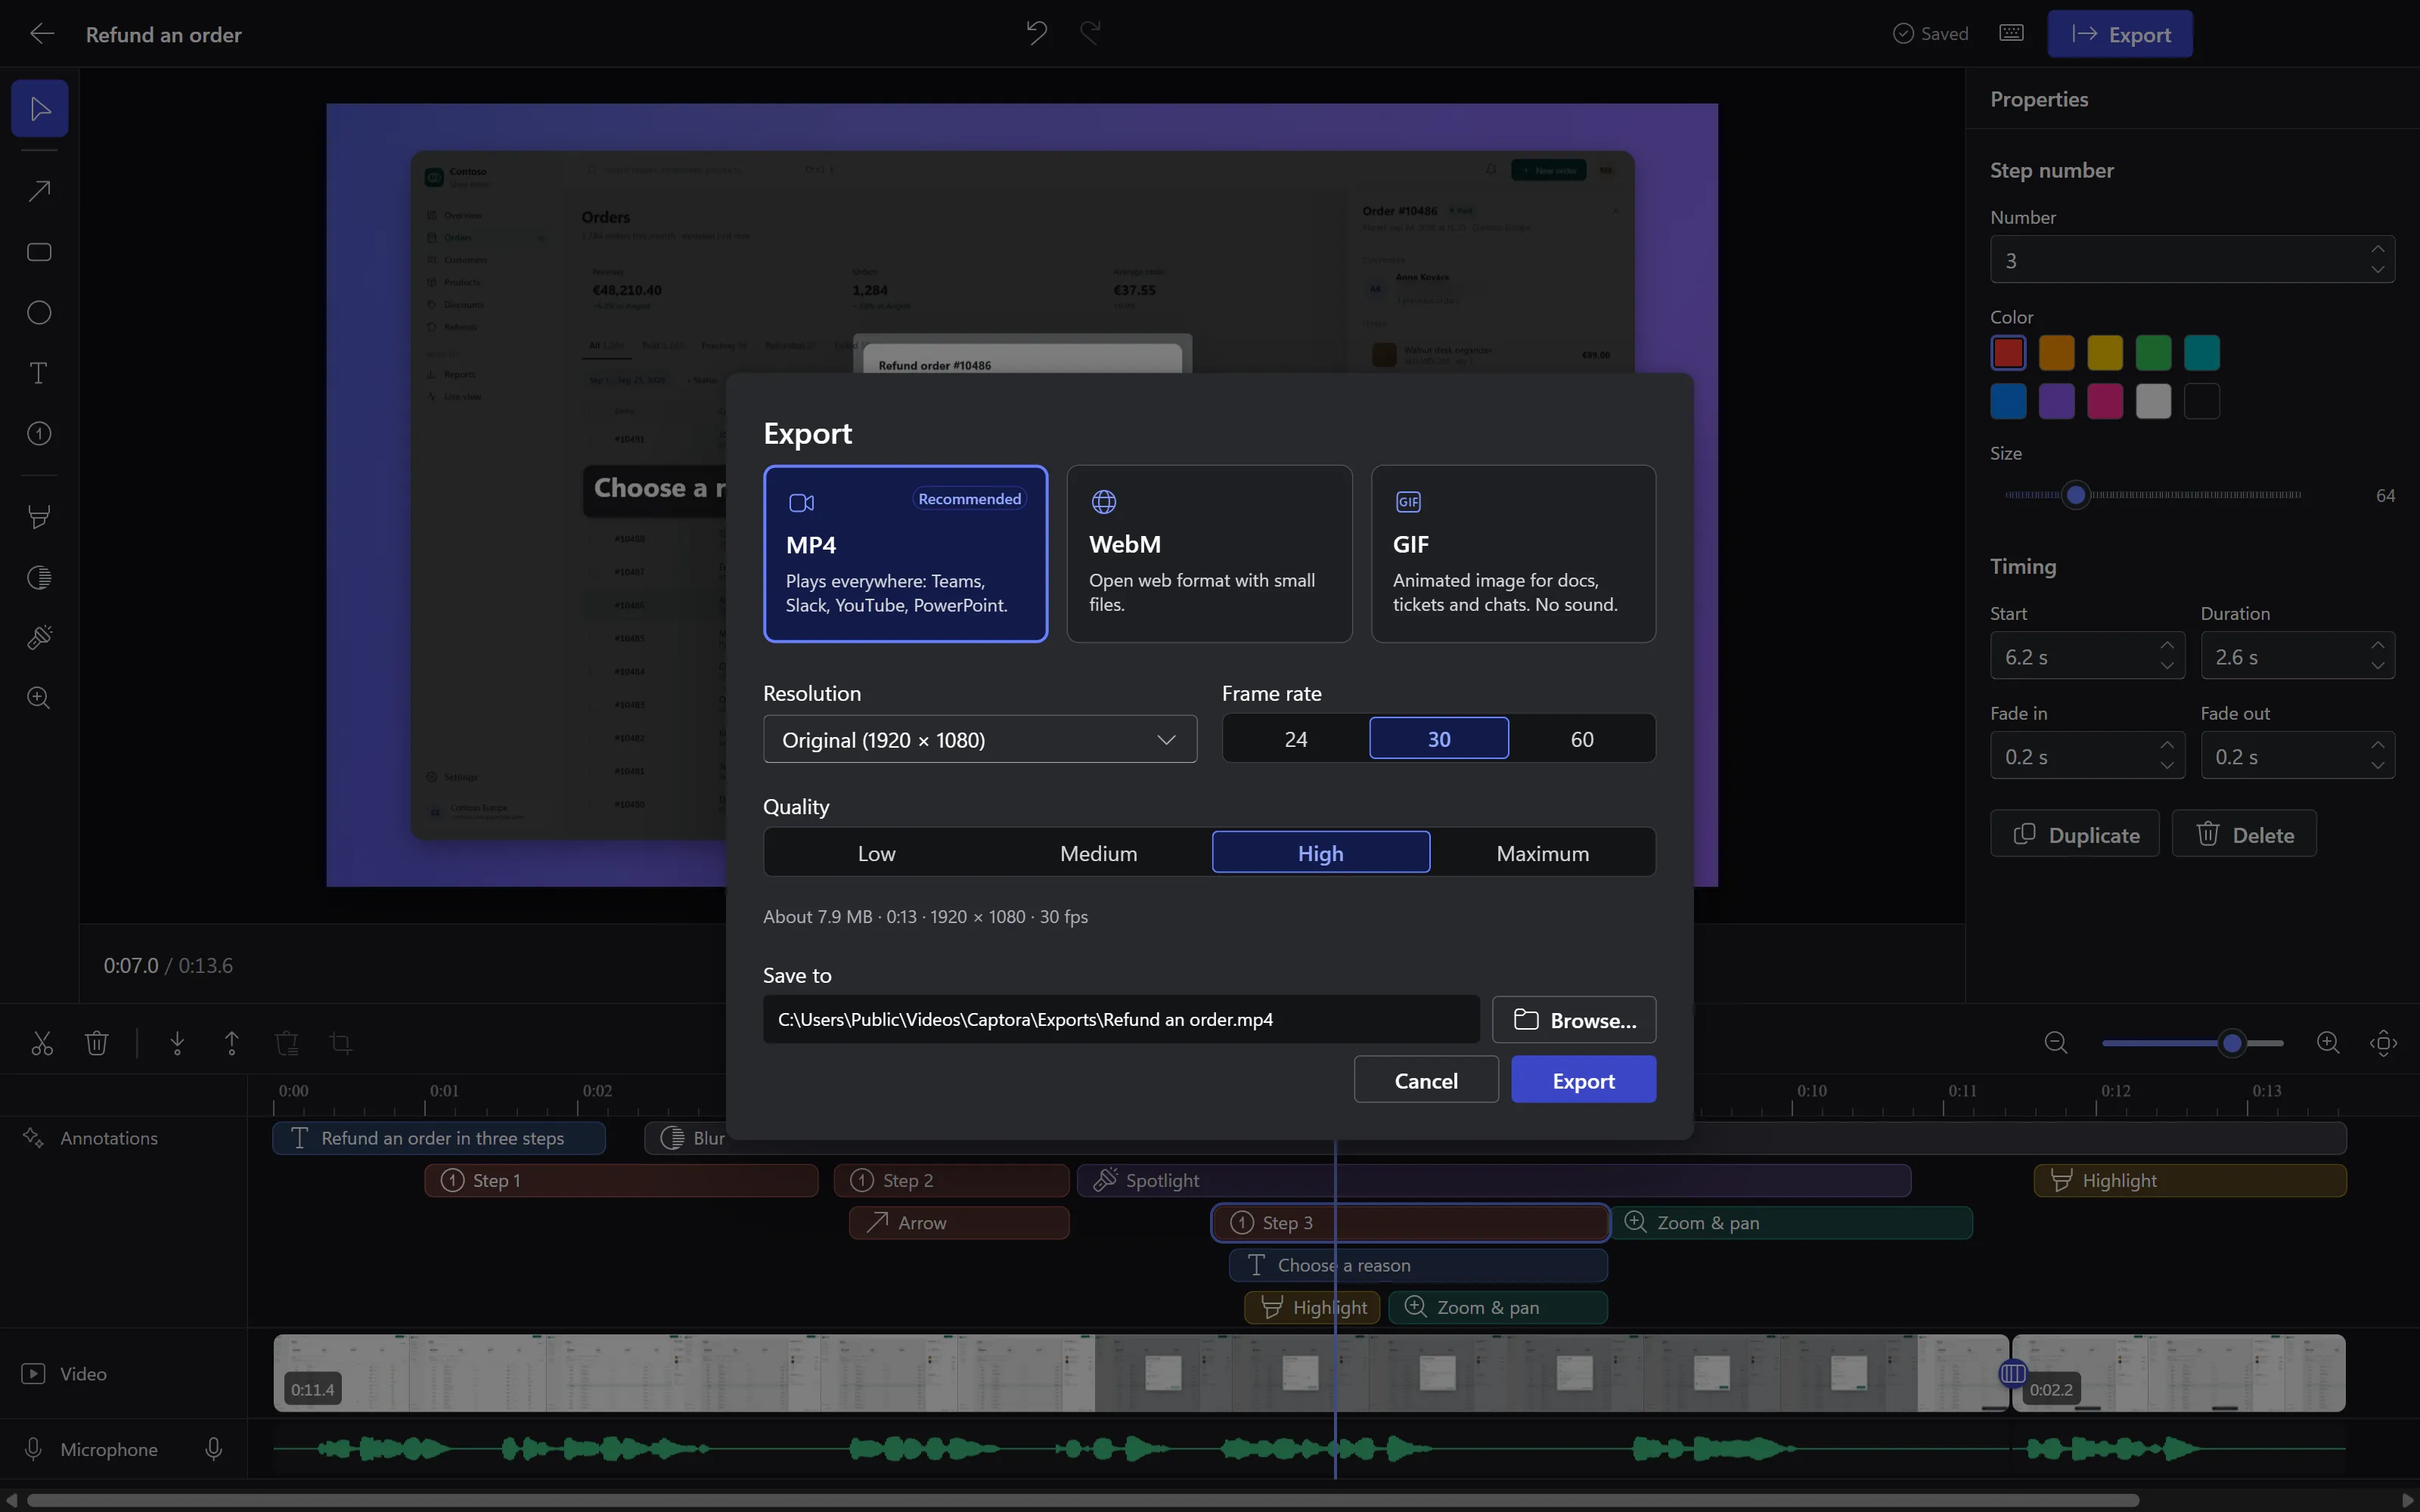Decrease the Fade out stepper

pos(2377,767)
